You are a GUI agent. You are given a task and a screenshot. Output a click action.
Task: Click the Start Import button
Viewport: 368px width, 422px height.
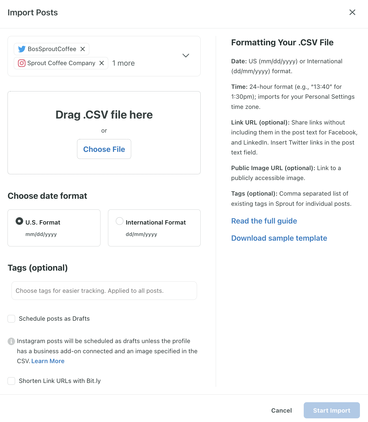(x=332, y=410)
